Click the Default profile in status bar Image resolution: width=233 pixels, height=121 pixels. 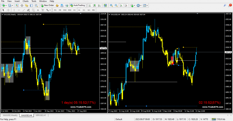119,119
